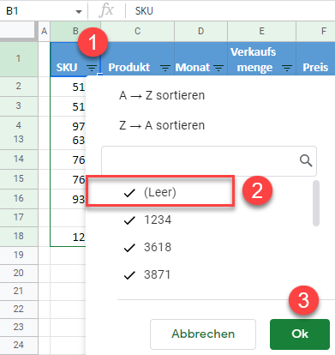Viewport: 335px width, 355px height.
Task: Click the Preis header cell
Action: click(315, 59)
